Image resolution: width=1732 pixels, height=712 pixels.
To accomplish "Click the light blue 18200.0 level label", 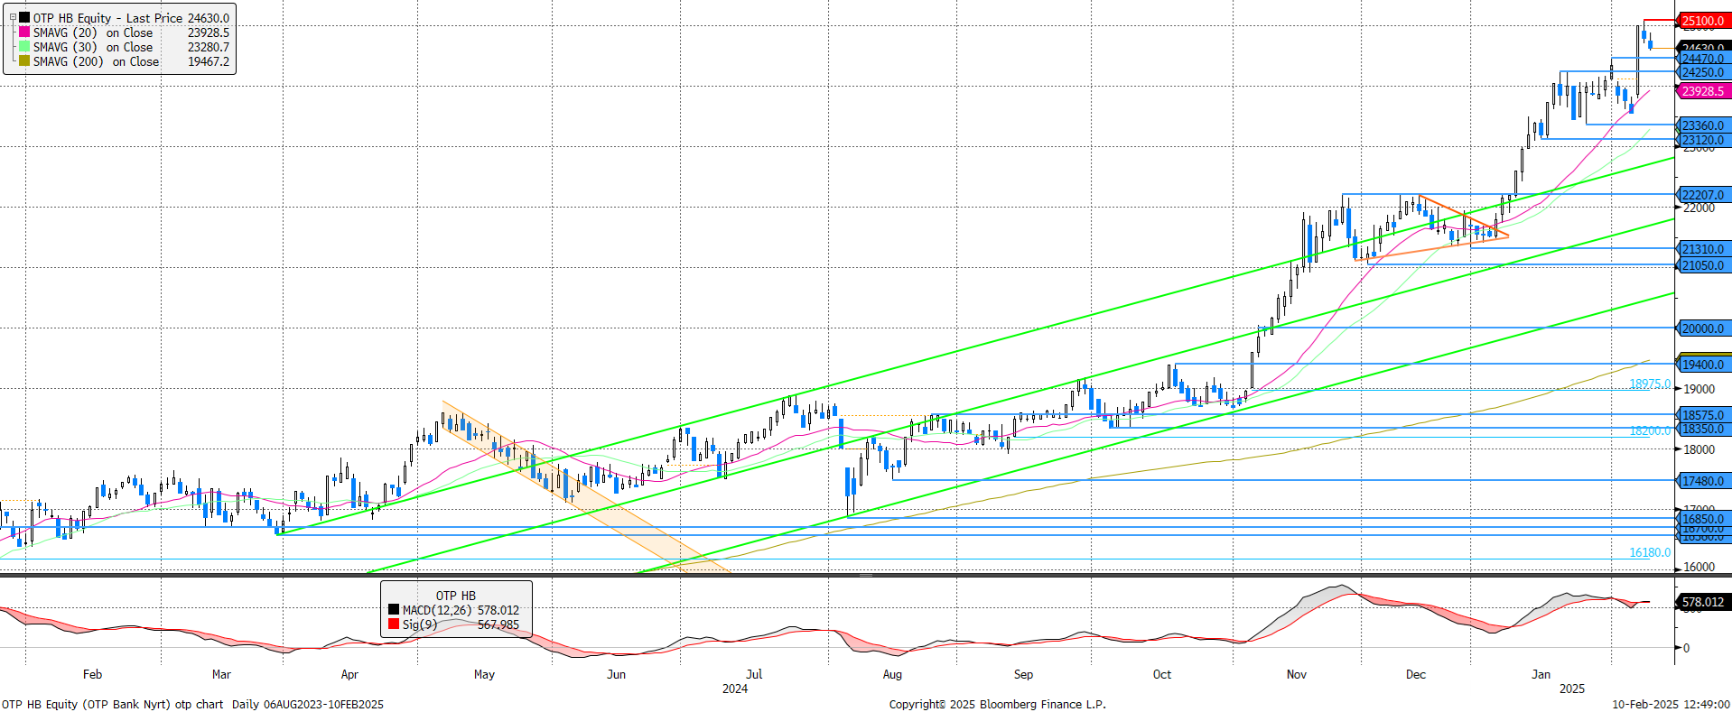I will tap(1650, 430).
